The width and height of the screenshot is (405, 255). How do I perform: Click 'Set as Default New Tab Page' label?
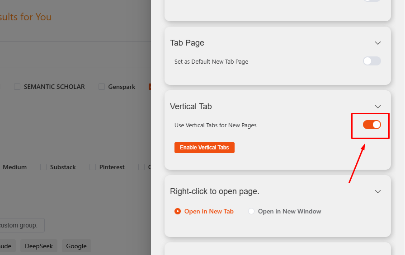211,62
